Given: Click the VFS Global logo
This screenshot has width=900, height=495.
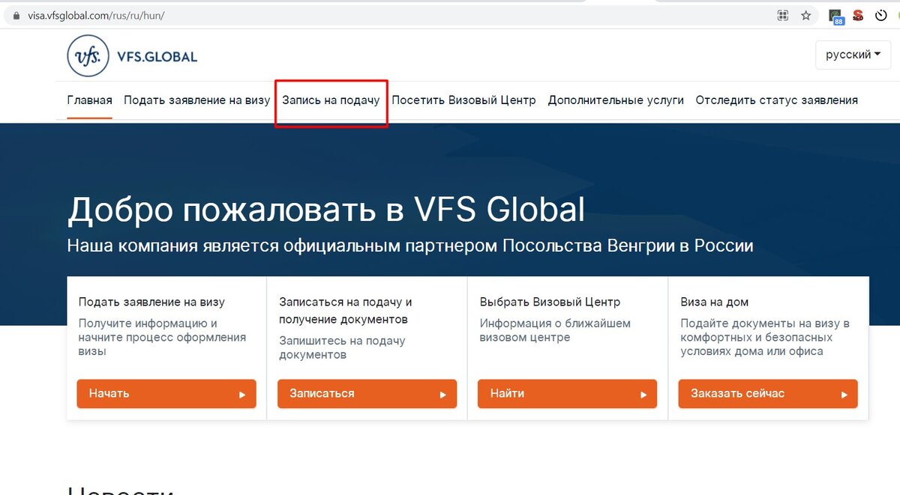Looking at the screenshot, I should 132,55.
